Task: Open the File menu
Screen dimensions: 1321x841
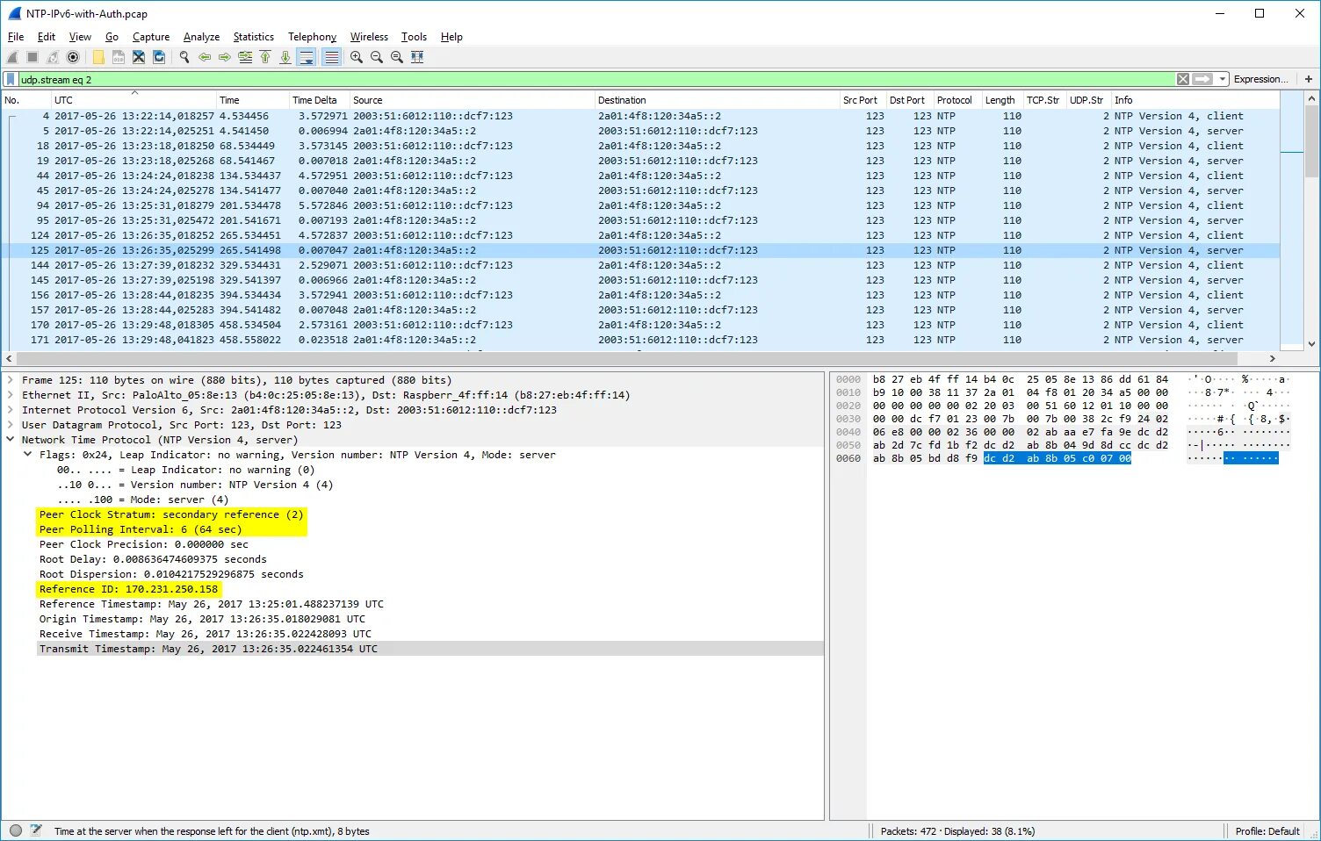Action: click(x=16, y=37)
